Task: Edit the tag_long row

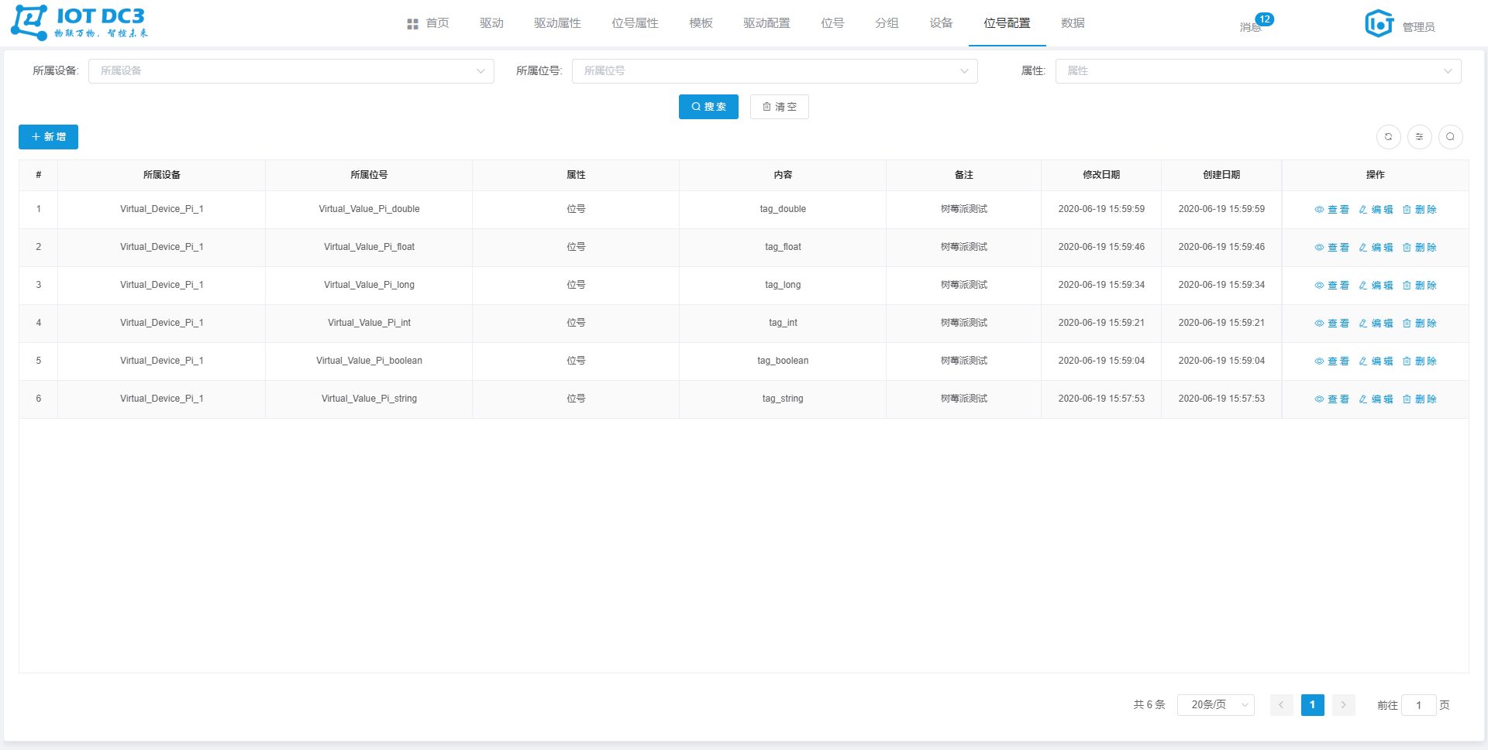Action: tap(1376, 286)
